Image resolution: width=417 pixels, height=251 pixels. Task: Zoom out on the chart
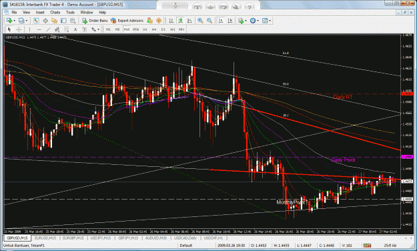click(x=210, y=21)
